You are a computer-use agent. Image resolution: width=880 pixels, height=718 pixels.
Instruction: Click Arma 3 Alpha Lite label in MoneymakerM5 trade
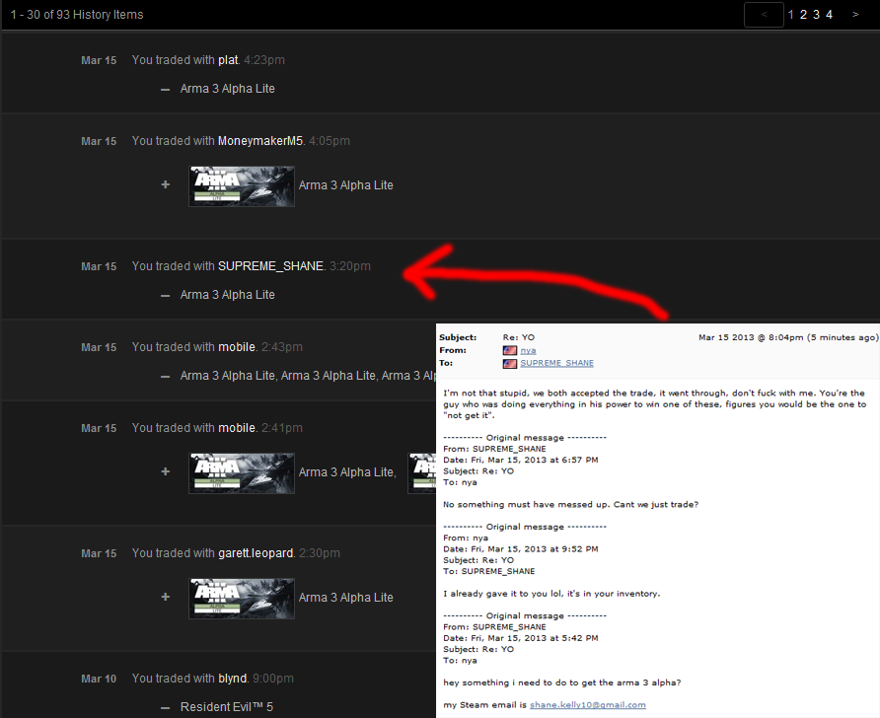click(x=345, y=185)
